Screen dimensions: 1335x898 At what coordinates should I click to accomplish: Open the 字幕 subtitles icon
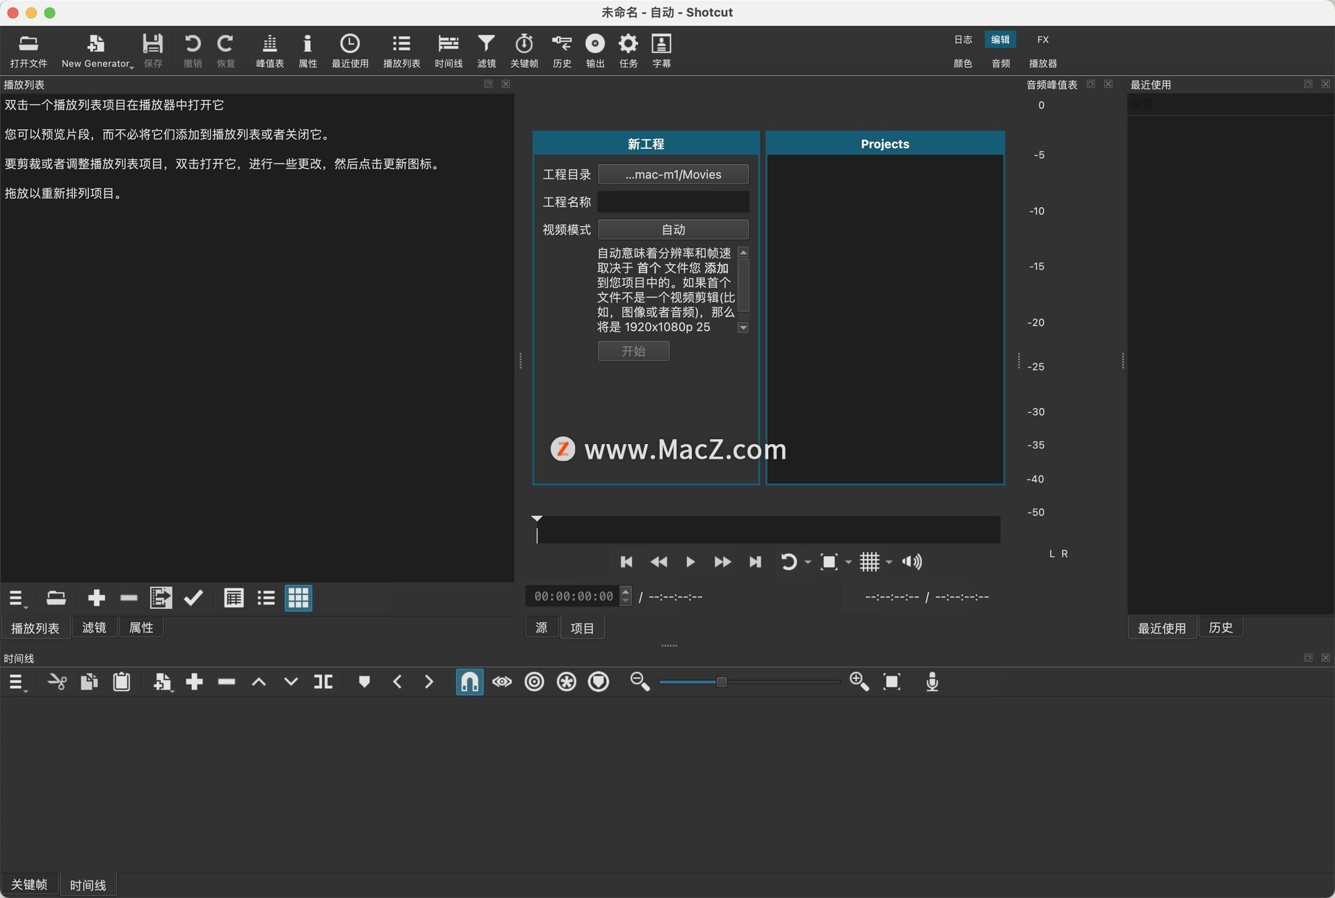pyautogui.click(x=661, y=51)
